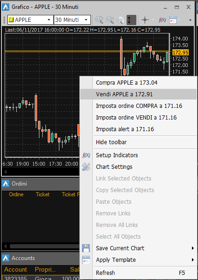
Task: Click the toolbar drag grip handle
Action: coord(4,20)
